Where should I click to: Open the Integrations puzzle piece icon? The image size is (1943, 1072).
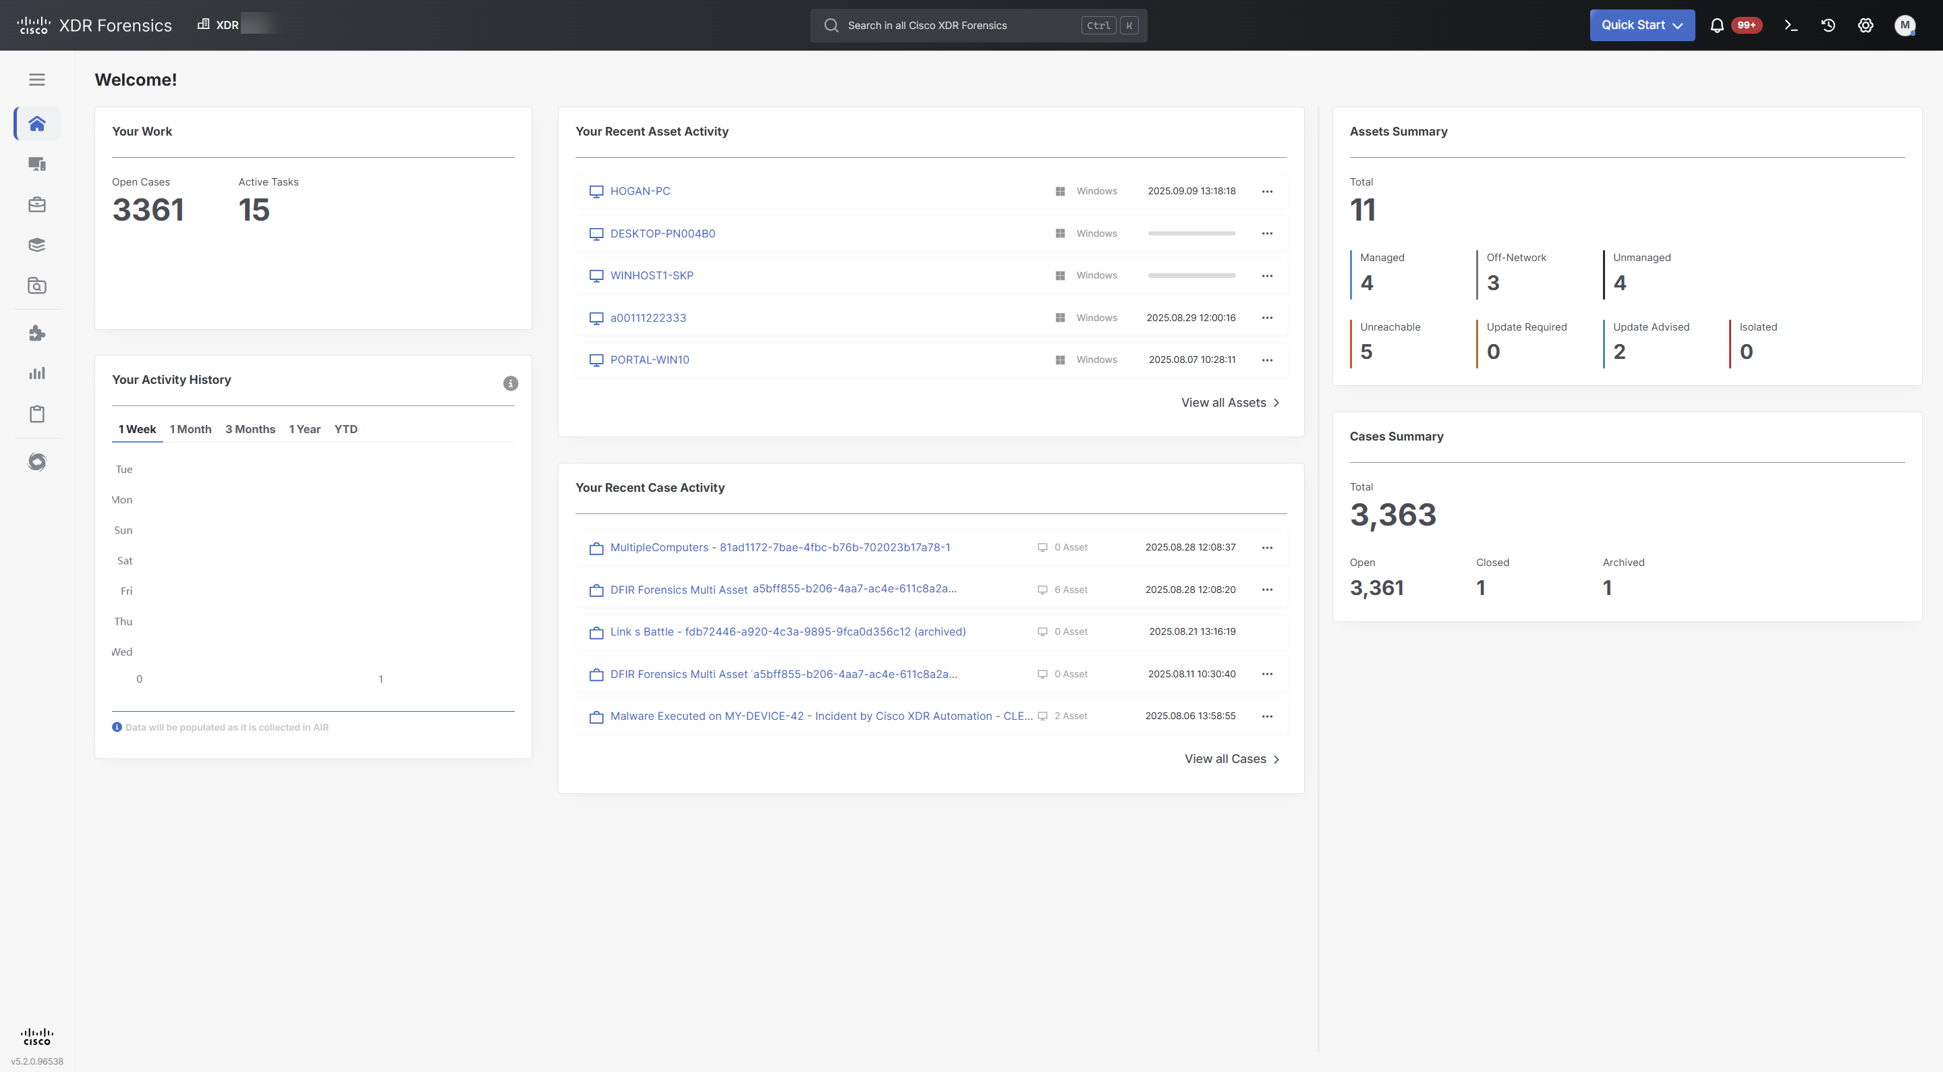pos(37,333)
